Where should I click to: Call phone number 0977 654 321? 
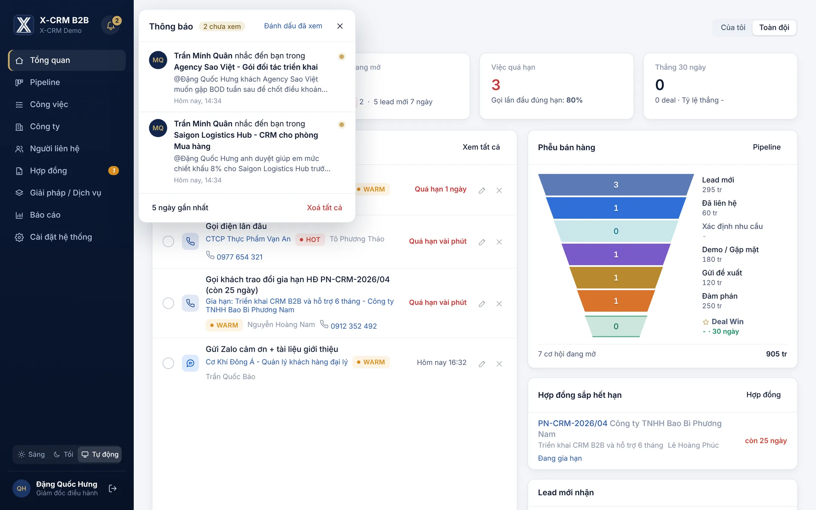[240, 257]
